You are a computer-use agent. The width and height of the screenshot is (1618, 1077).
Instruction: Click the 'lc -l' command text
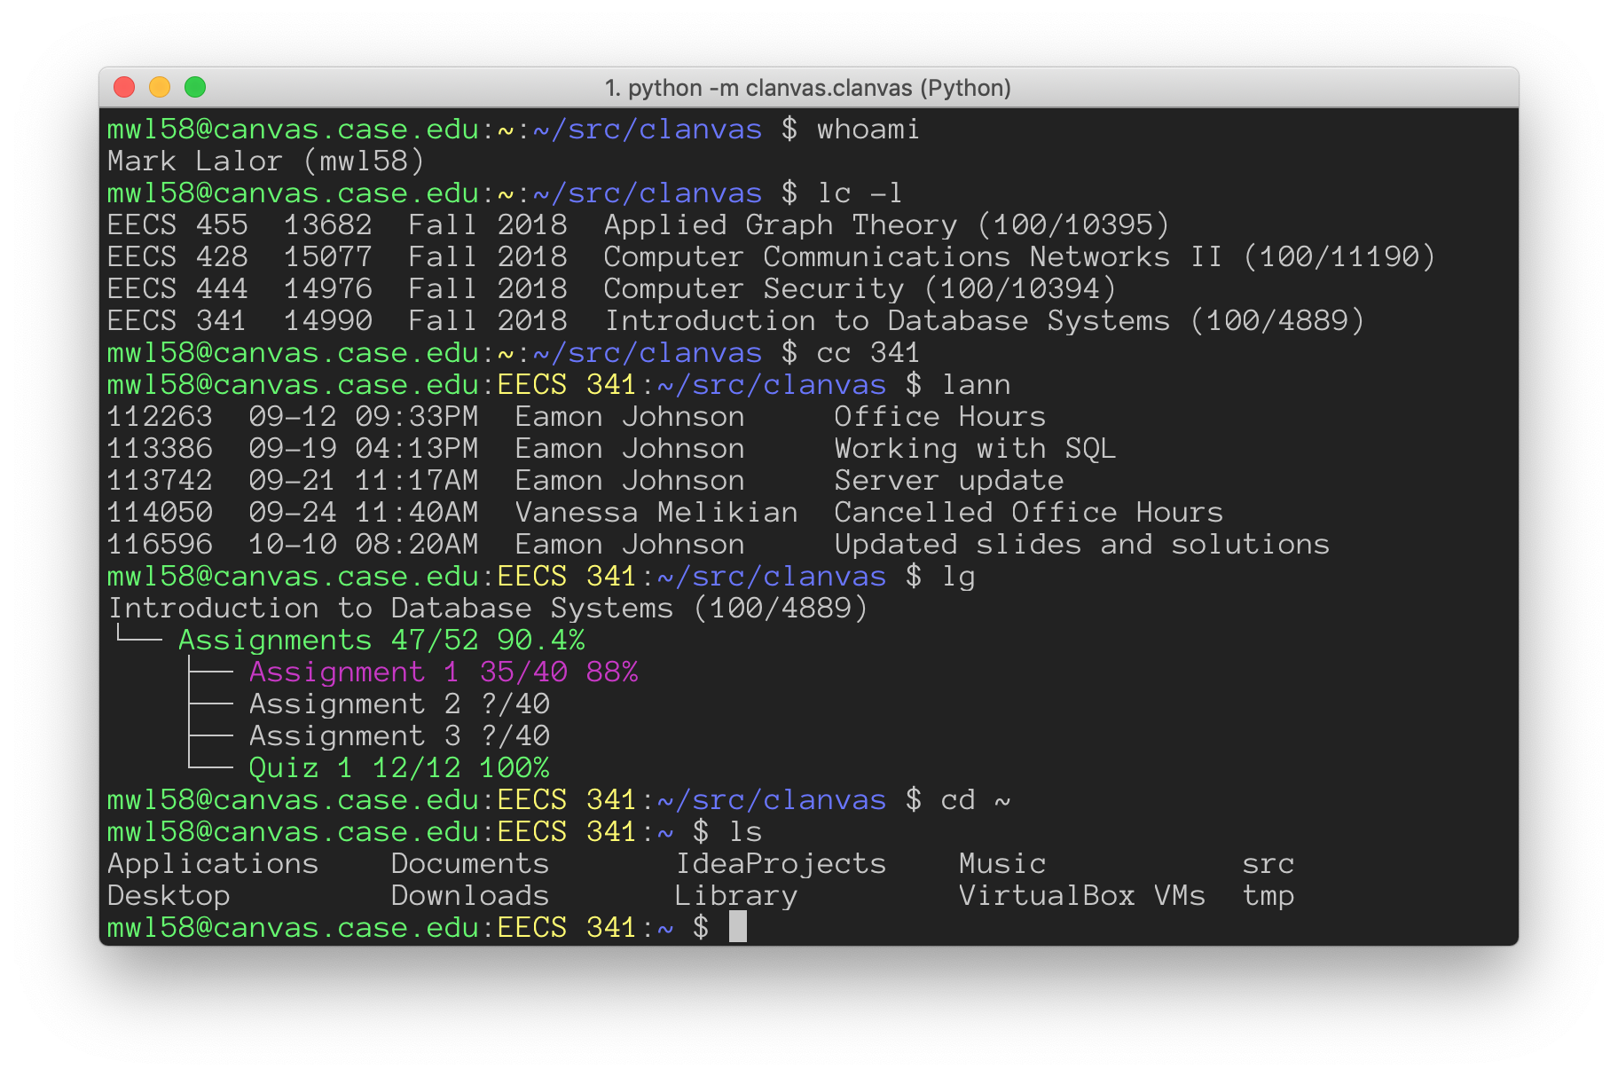(860, 193)
